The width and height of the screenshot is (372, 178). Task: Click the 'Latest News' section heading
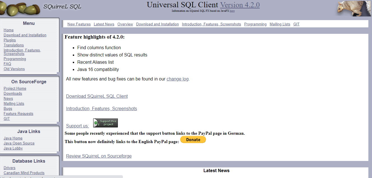(x=216, y=171)
